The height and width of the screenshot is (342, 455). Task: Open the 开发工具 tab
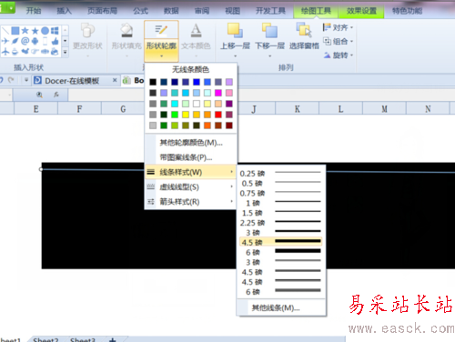click(270, 11)
